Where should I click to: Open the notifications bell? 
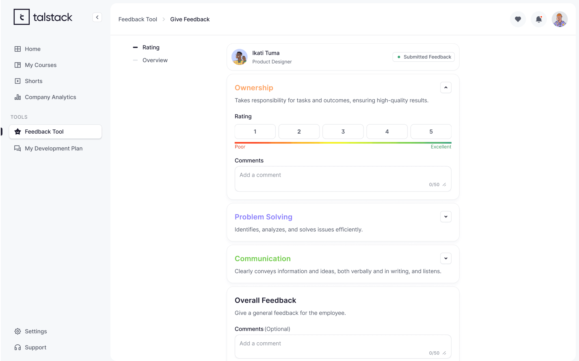tap(539, 19)
